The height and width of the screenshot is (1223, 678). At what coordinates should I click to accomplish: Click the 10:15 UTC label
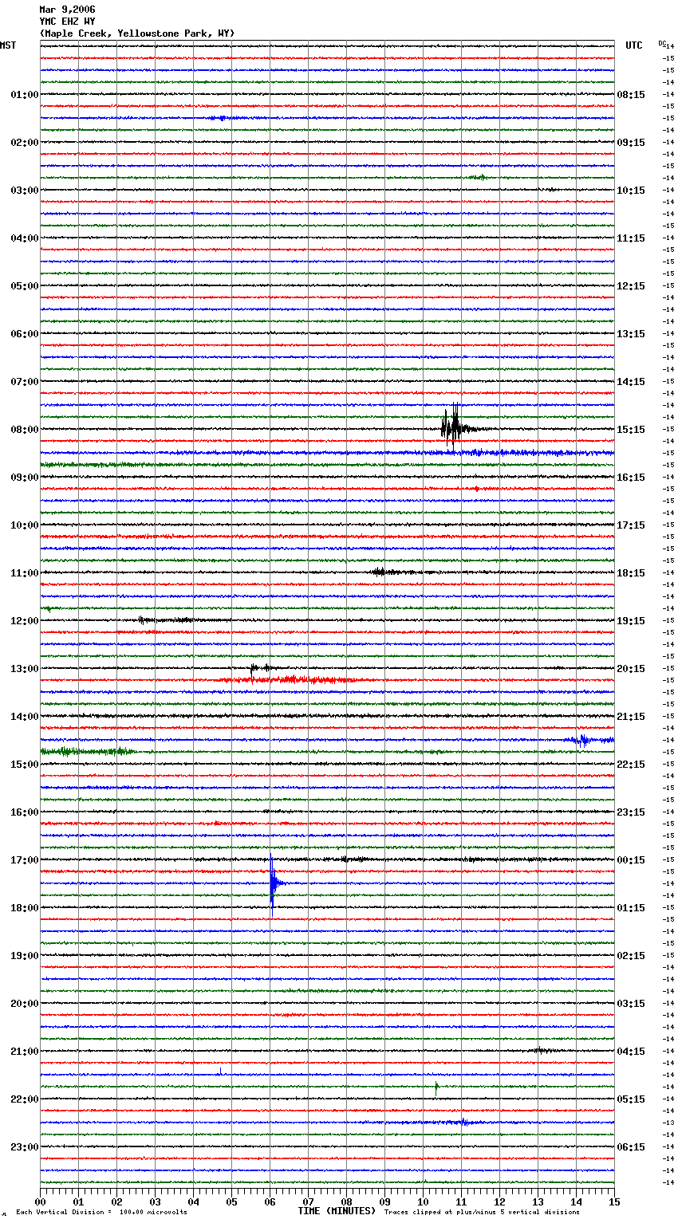[631, 191]
